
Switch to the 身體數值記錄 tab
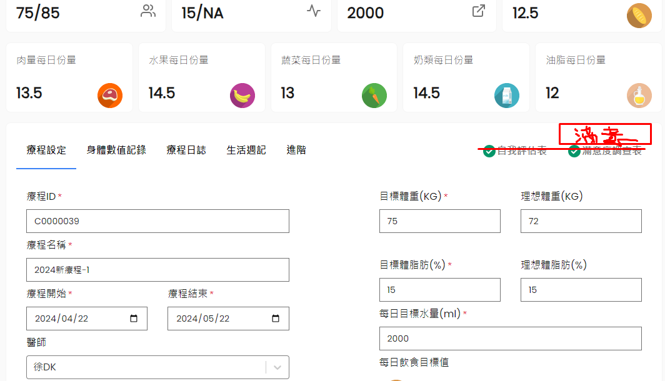click(116, 150)
